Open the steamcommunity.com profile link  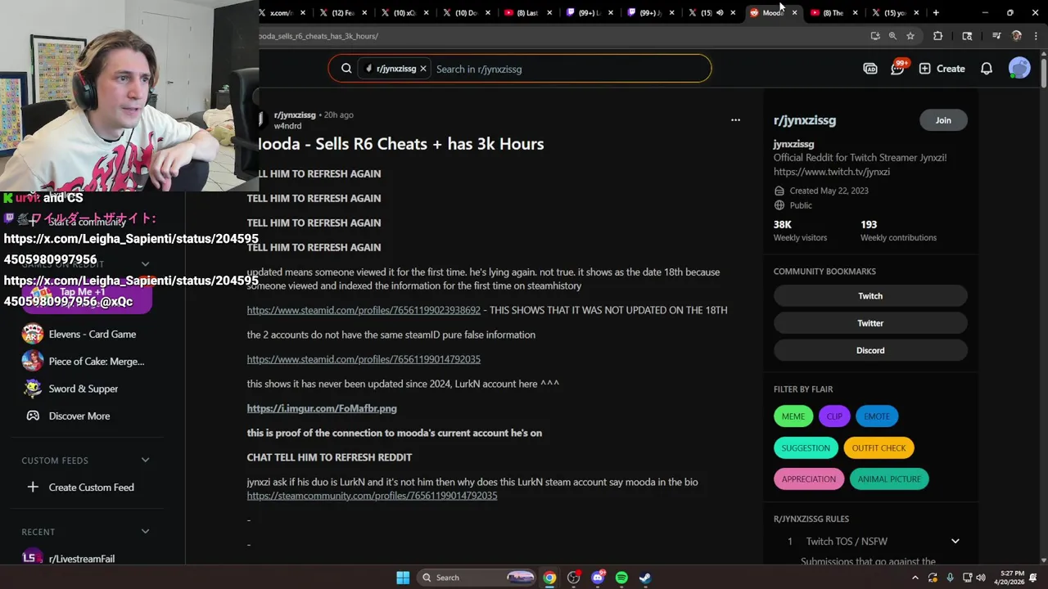tap(372, 496)
